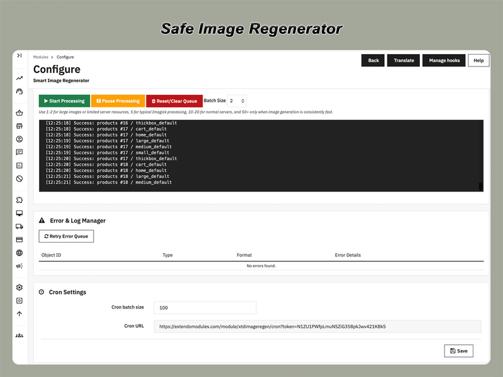The image size is (503, 377).
Task: Open Manage hooks
Action: (x=444, y=60)
